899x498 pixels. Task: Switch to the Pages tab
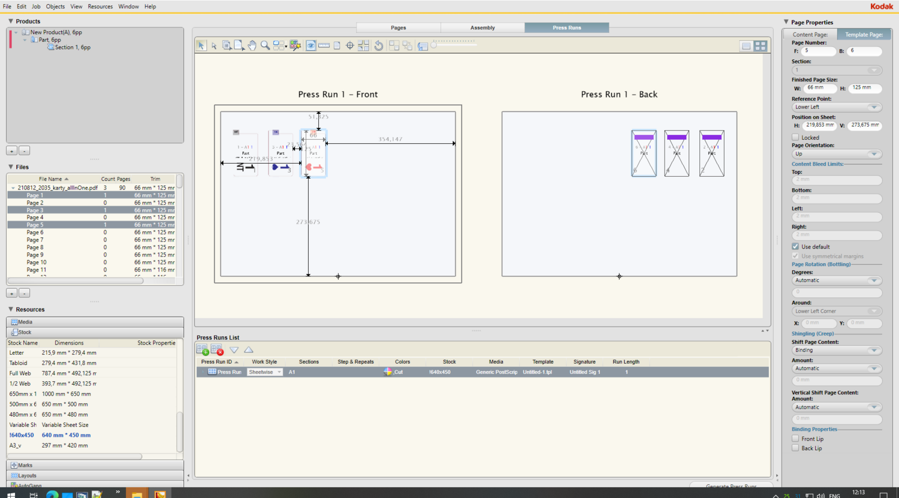pyautogui.click(x=399, y=28)
